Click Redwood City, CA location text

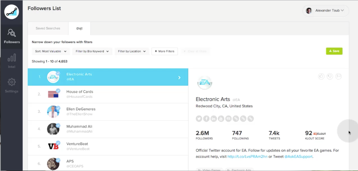click(x=224, y=106)
